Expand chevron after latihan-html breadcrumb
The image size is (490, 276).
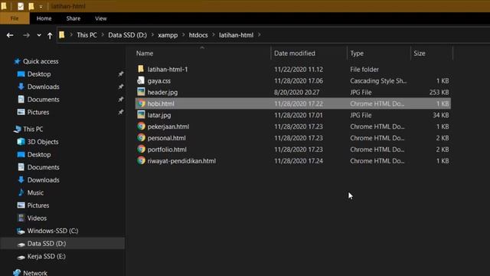tap(259, 35)
